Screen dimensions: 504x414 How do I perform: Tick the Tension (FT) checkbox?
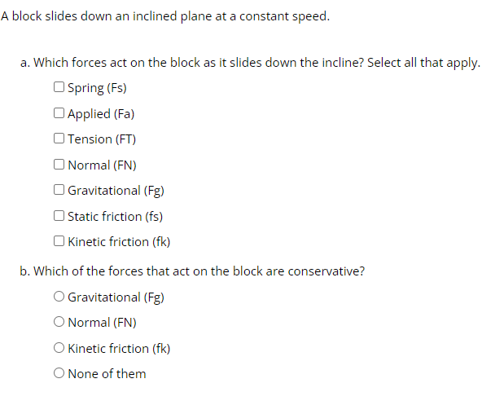point(59,139)
